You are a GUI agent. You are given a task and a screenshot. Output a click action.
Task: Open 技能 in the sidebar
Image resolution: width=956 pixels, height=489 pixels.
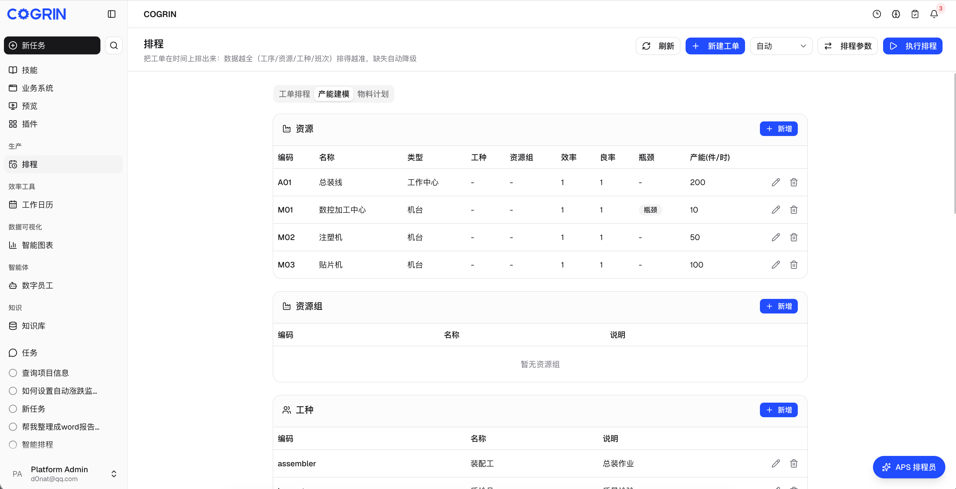tap(63, 70)
